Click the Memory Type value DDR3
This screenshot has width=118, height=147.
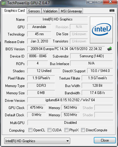click(41, 86)
